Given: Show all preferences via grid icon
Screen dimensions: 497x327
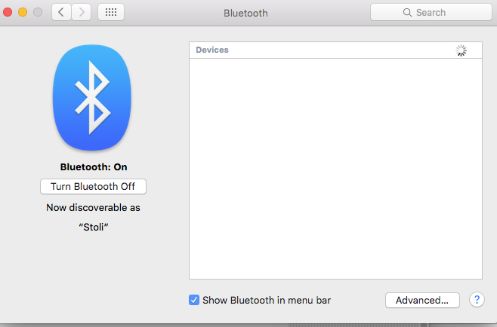Looking at the screenshot, I should (110, 12).
